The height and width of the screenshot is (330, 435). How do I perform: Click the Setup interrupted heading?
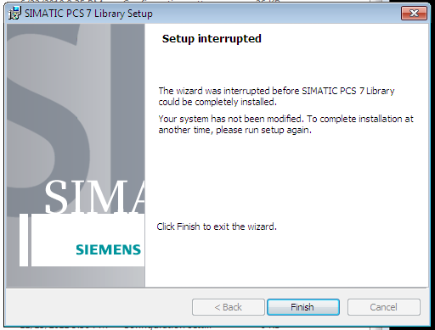tap(212, 39)
